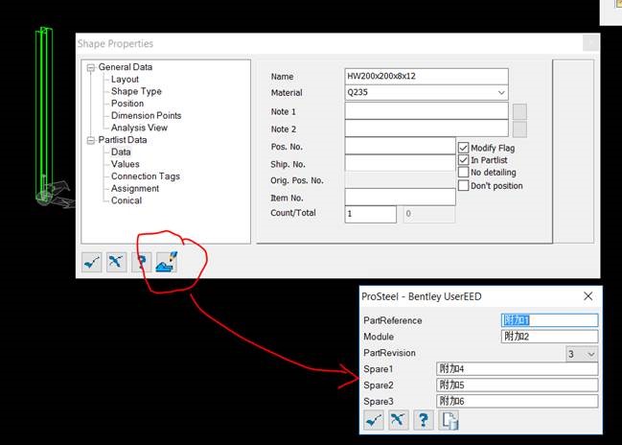Screen dimensions: 622x445
Task: Click help question mark in Shape Properties
Action: tap(141, 262)
